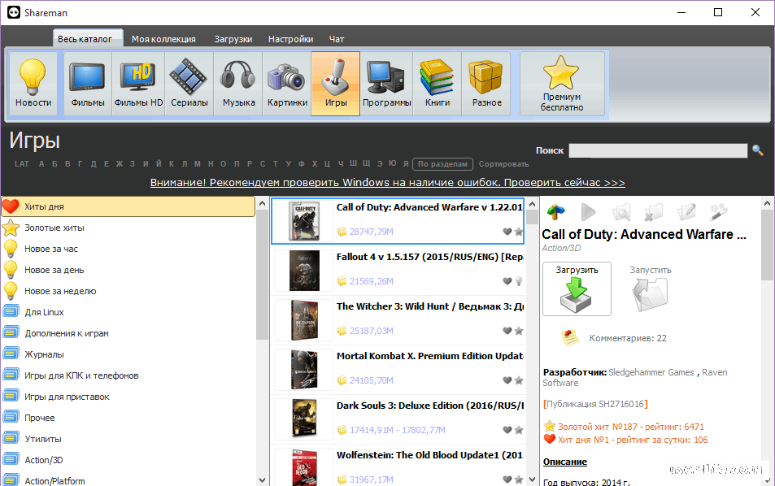The height and width of the screenshot is (486, 775).
Task: Open the Фильмы category
Action: [x=88, y=84]
